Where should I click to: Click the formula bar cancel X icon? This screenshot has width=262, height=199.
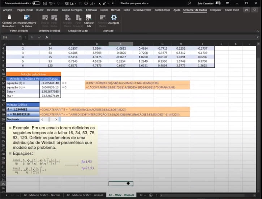(32, 37)
